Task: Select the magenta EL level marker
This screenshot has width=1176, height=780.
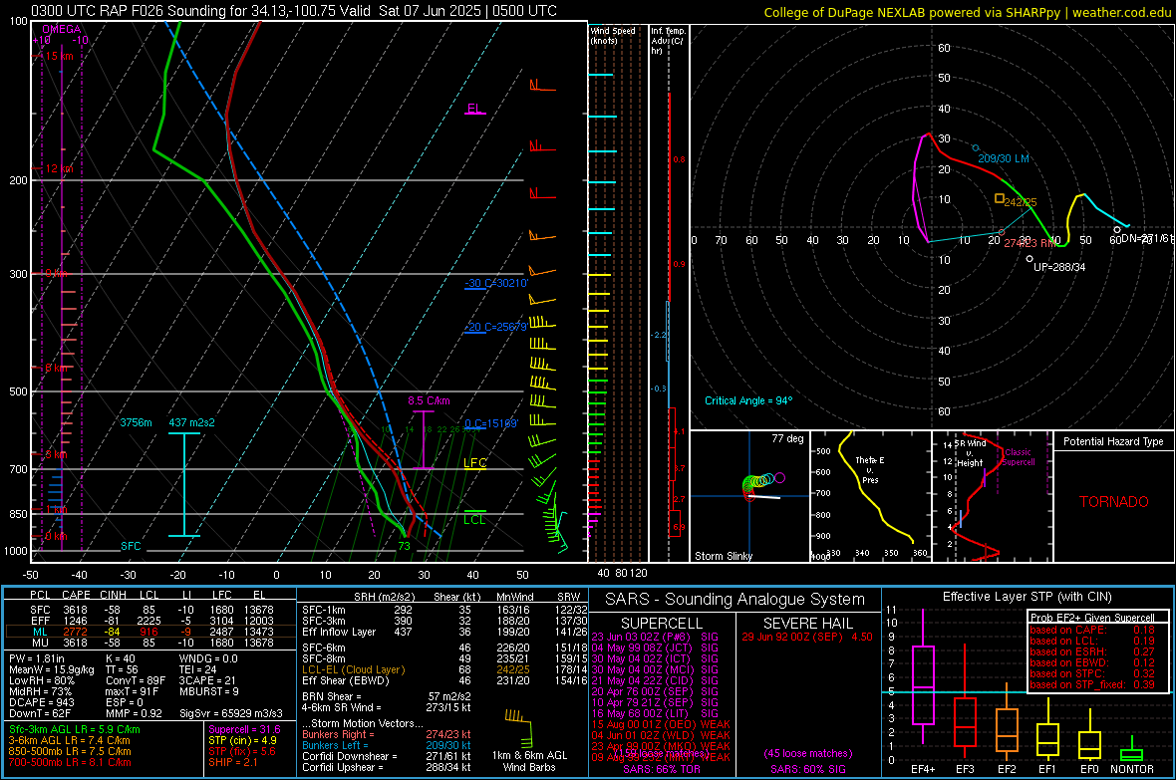Action: (474, 109)
